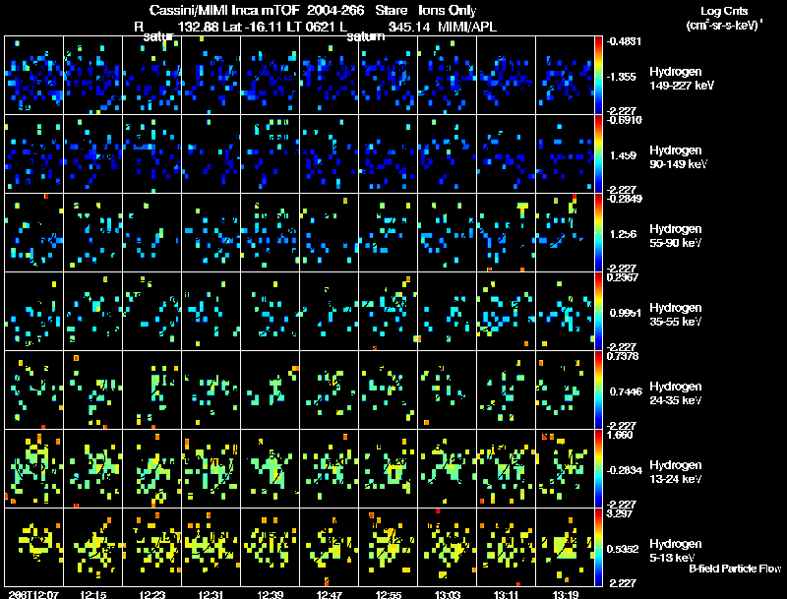This screenshot has height=599, width=787.
Task: Open the 24-35 keV panel at 12:39
Action: pyautogui.click(x=270, y=390)
